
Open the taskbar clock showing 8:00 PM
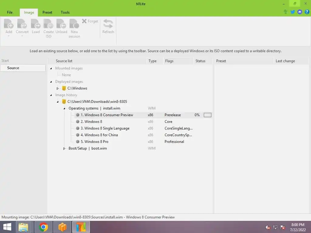pyautogui.click(x=298, y=227)
